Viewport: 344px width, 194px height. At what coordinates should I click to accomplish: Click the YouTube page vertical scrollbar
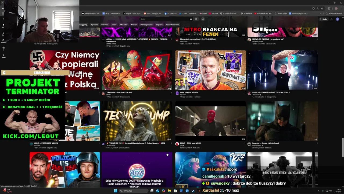343,148
